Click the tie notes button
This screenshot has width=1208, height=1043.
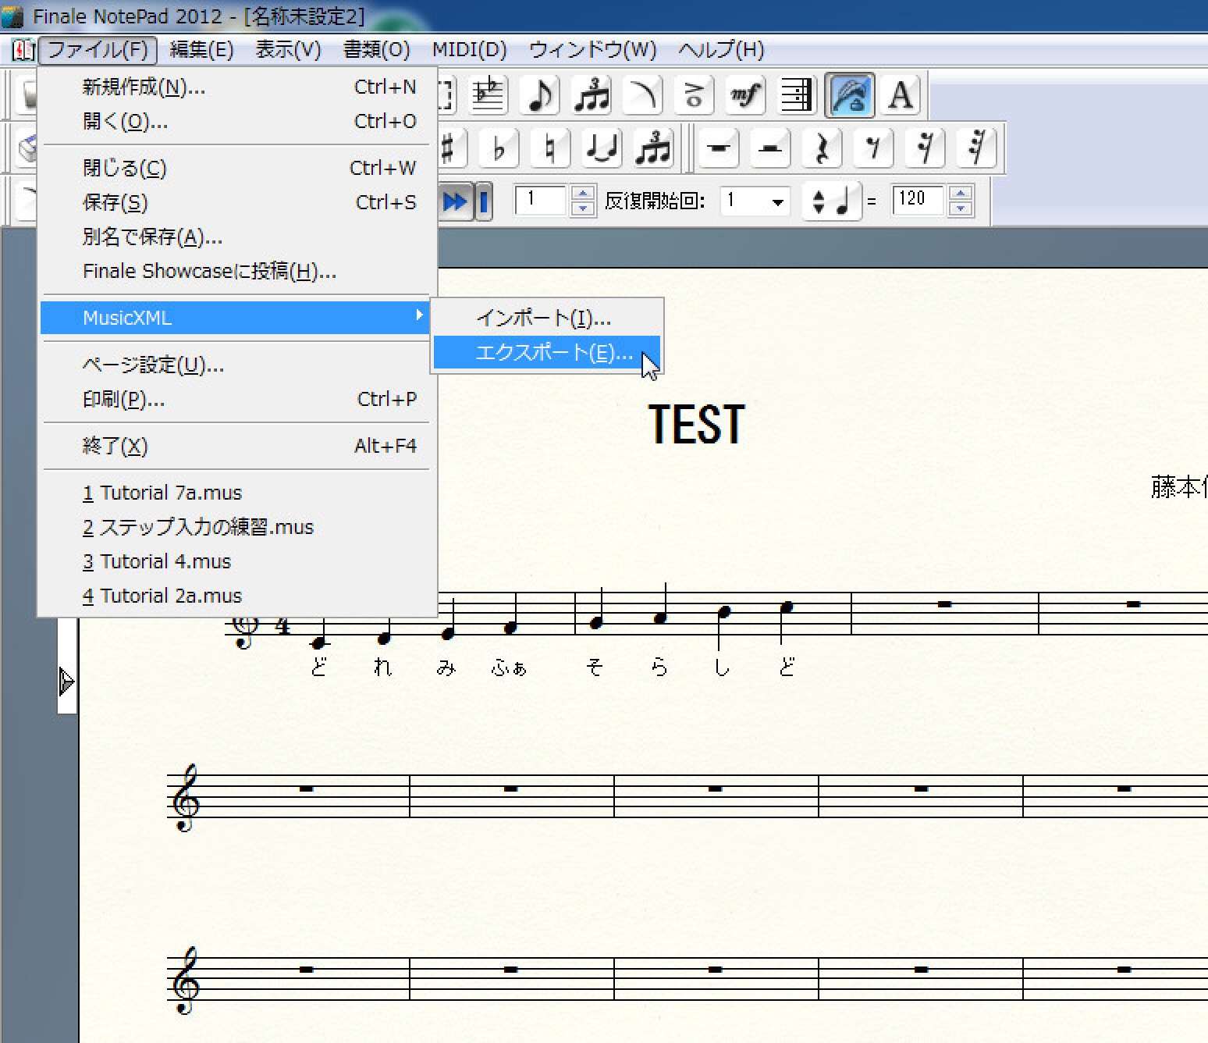click(x=602, y=148)
